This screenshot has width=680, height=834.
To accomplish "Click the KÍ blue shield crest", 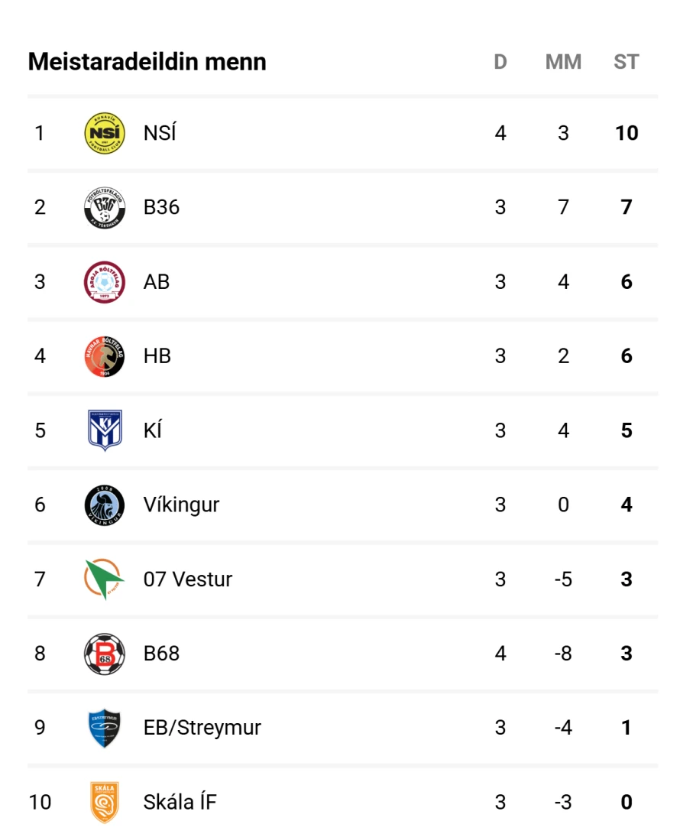I will [104, 430].
